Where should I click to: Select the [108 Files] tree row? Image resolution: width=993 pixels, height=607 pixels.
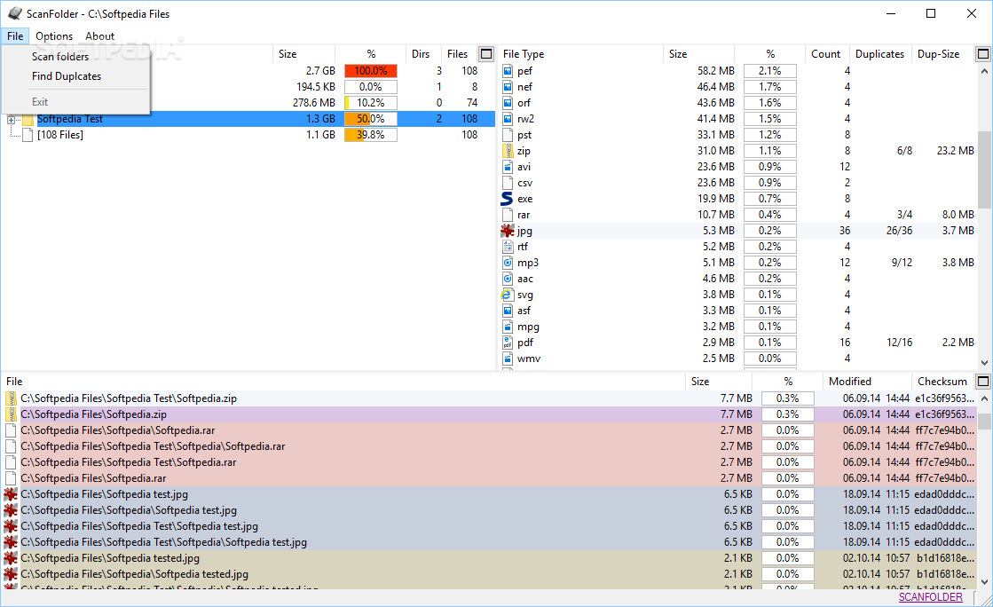coord(248,135)
